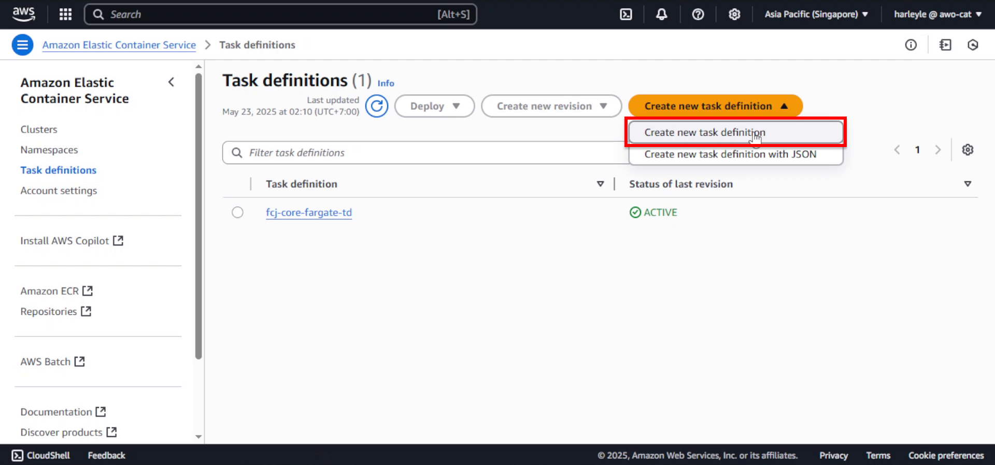
Task: Expand the Create new revision dropdown
Action: (551, 106)
